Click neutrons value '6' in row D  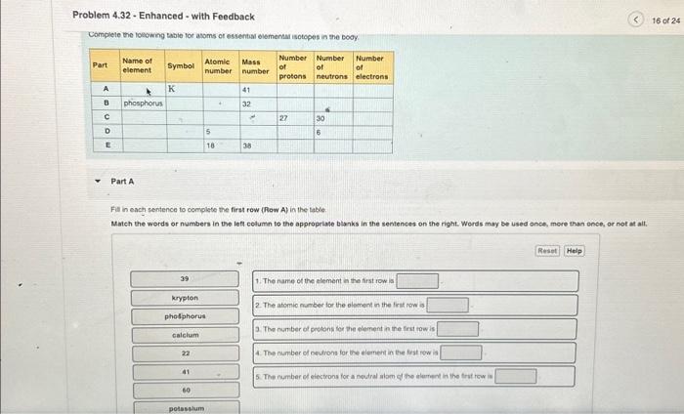[x=319, y=133]
